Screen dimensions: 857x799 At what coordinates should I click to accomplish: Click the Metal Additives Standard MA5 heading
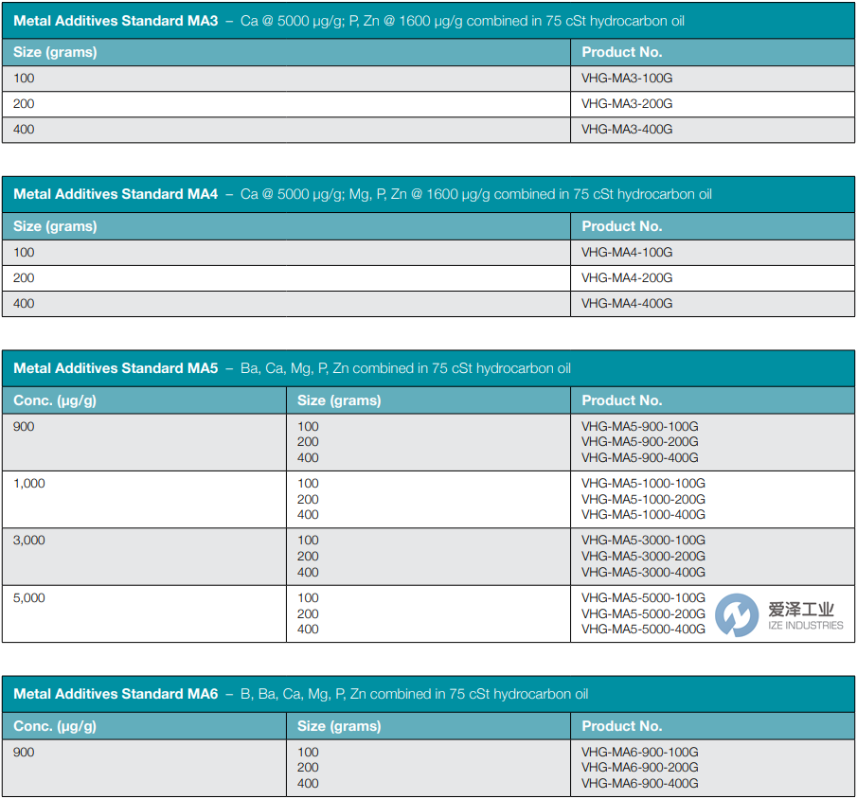click(x=116, y=368)
